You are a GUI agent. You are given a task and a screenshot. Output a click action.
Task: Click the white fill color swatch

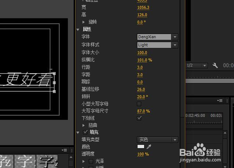point(141,147)
